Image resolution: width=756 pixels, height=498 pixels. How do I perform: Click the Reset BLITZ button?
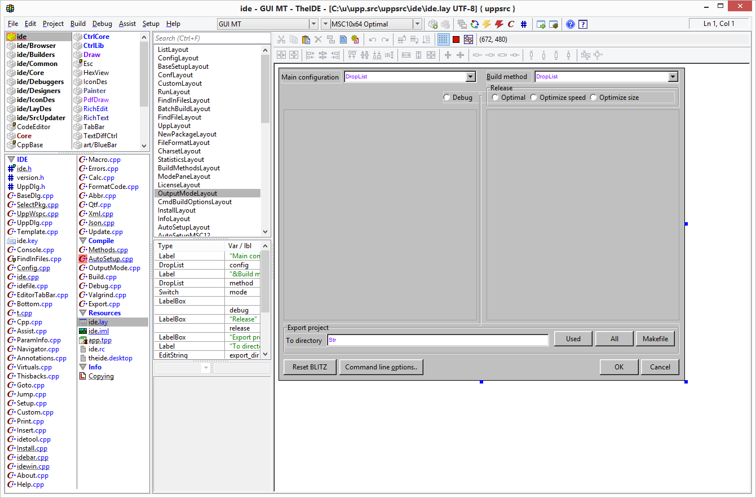coord(310,367)
